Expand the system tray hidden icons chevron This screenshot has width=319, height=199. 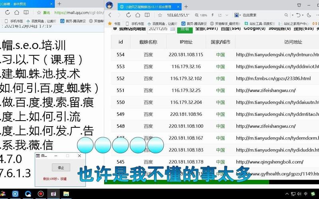pos(287,194)
